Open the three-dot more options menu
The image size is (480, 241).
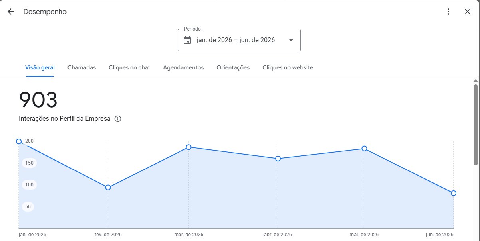click(448, 12)
